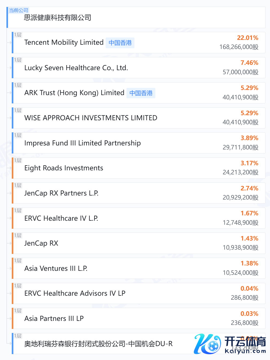Open JenCap RX Partners L.P. entry
The width and height of the screenshot is (270, 360).
(x=61, y=193)
